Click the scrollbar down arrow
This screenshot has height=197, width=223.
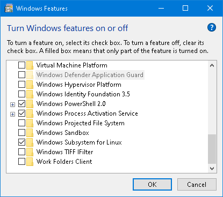click(212, 169)
